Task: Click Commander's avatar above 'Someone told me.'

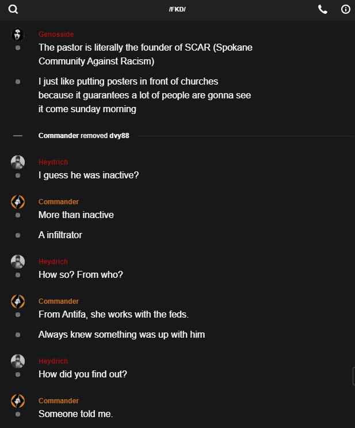Action: 18,401
